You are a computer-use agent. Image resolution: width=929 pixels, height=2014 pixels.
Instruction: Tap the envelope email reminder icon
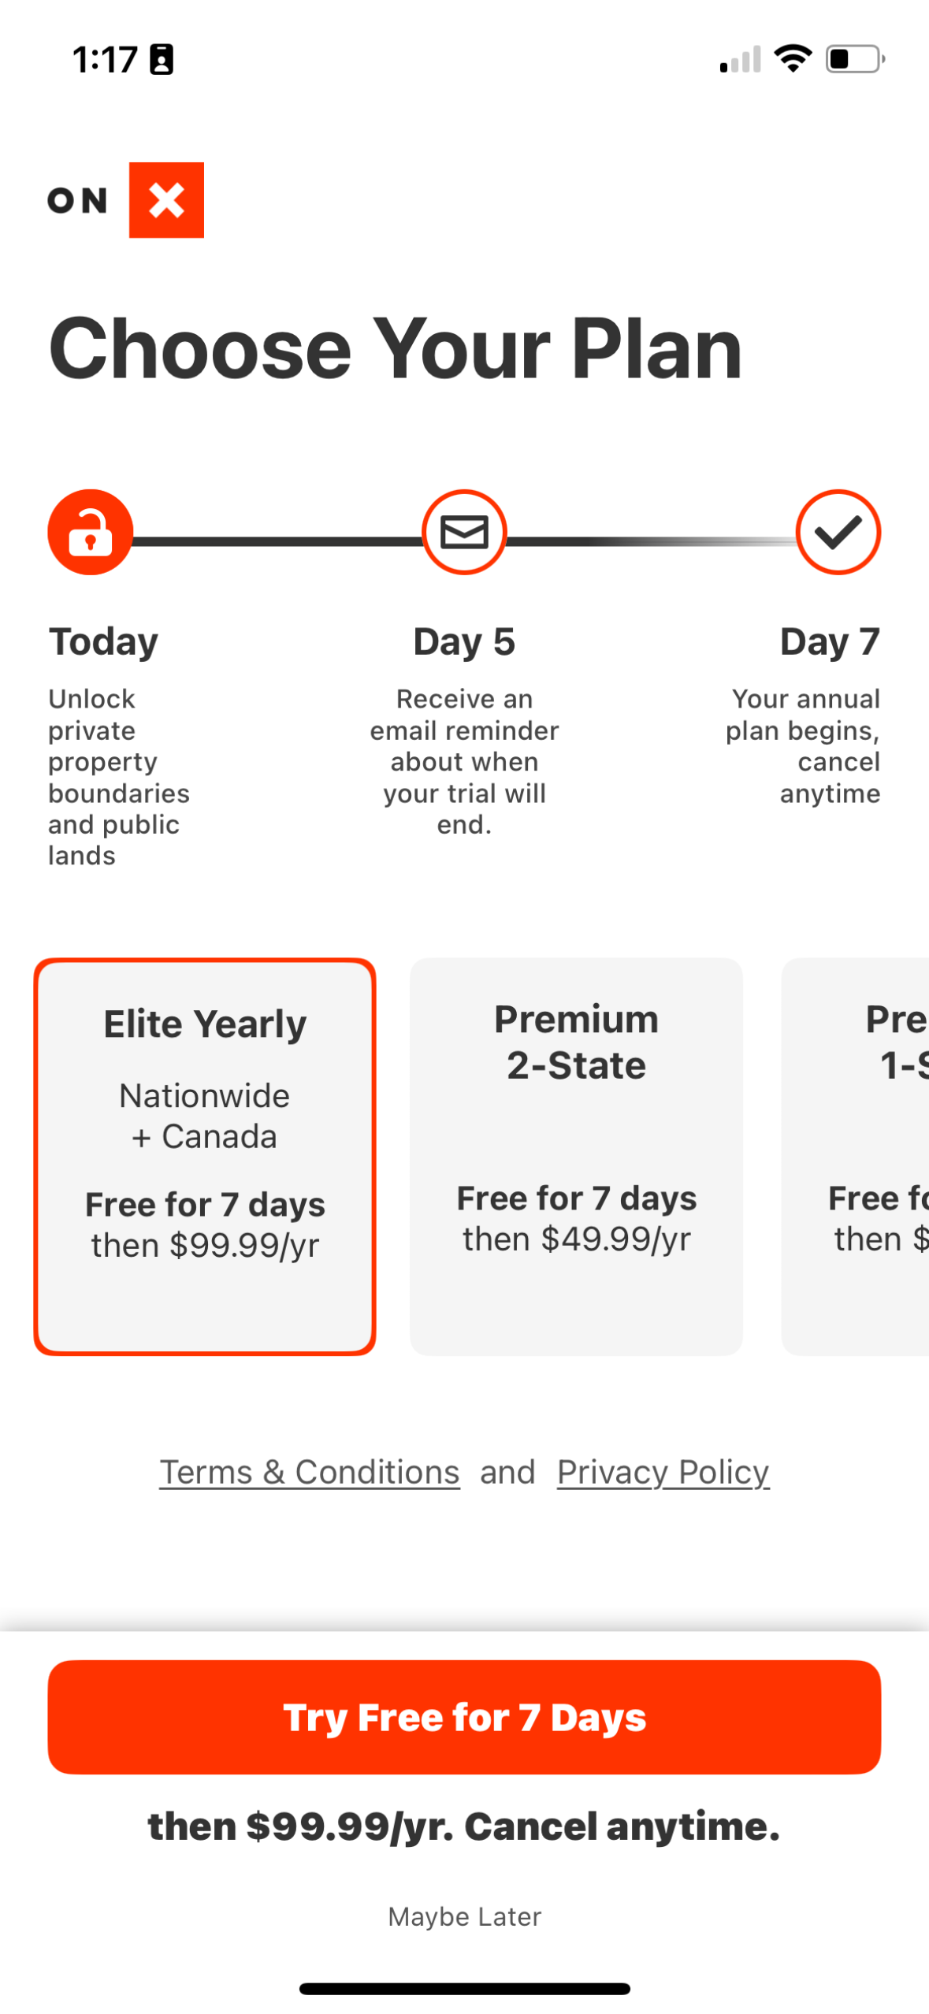coord(464,532)
